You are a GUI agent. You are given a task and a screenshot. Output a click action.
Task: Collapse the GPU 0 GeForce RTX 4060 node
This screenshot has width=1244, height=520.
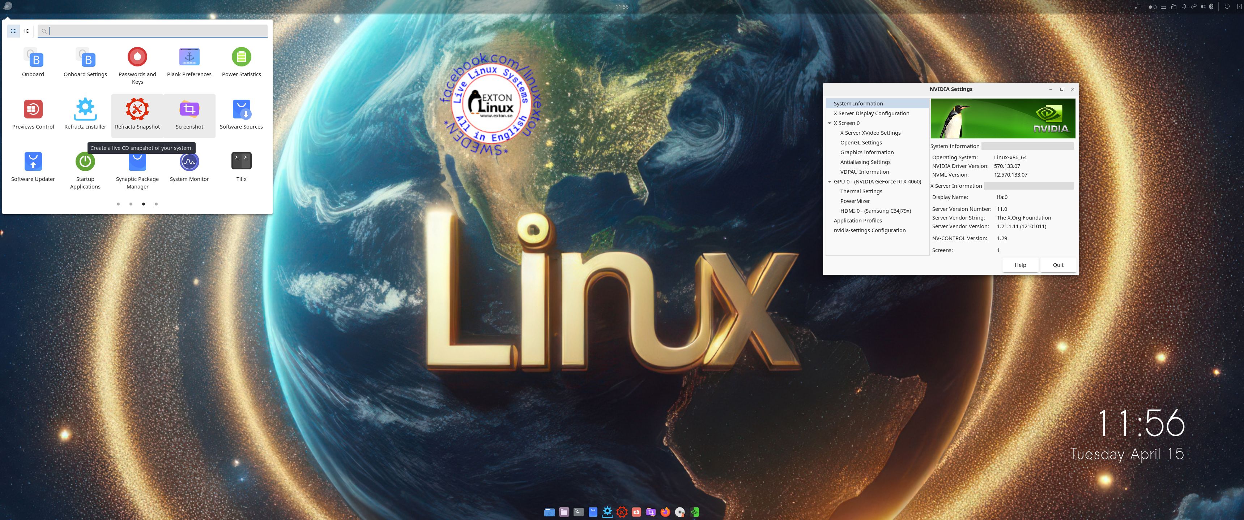(830, 182)
